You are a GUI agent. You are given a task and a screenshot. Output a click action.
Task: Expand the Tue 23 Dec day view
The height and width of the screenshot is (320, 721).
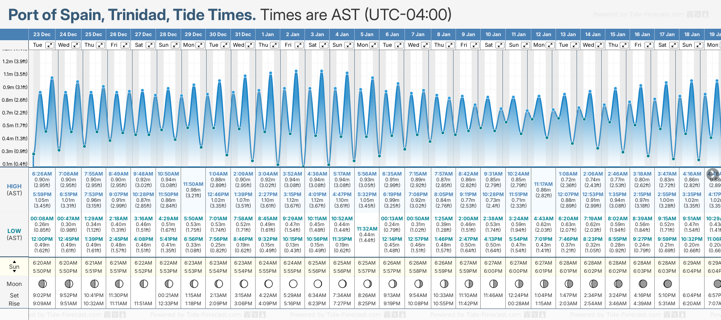(x=49, y=45)
